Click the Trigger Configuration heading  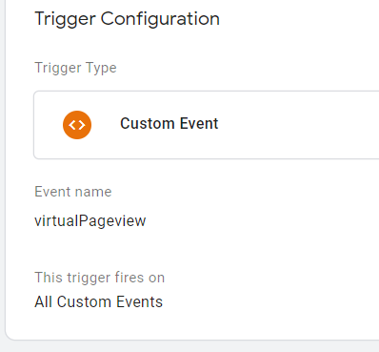coord(127,19)
